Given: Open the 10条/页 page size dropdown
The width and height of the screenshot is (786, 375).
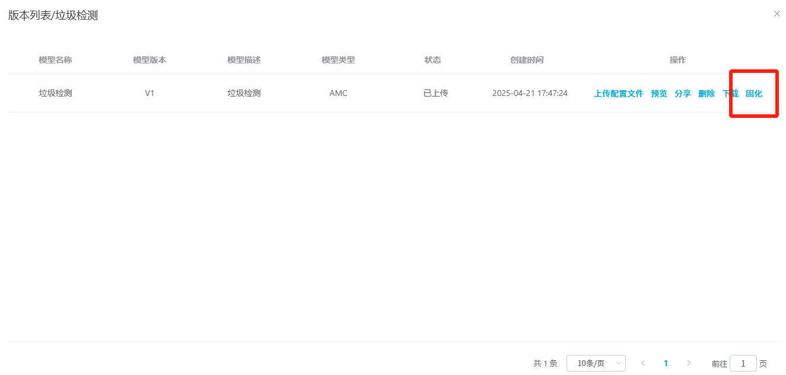Looking at the screenshot, I should (596, 363).
